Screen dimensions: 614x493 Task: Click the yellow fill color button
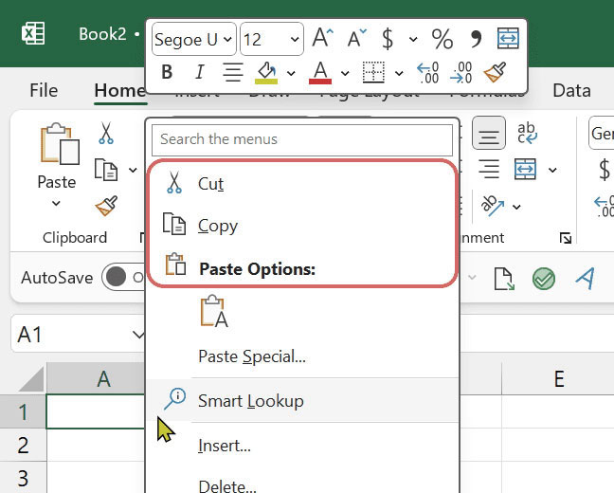pos(267,73)
